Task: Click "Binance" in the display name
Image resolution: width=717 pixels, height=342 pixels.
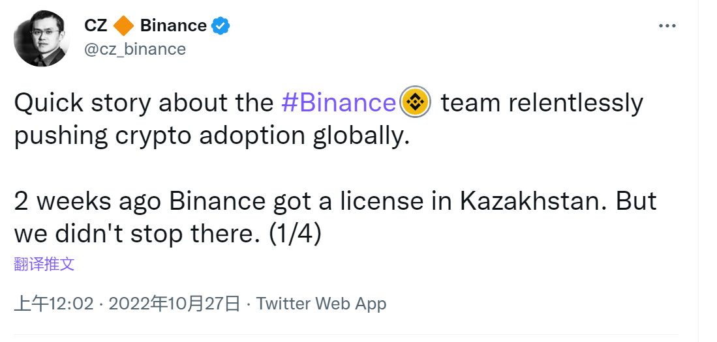Action: click(x=174, y=26)
